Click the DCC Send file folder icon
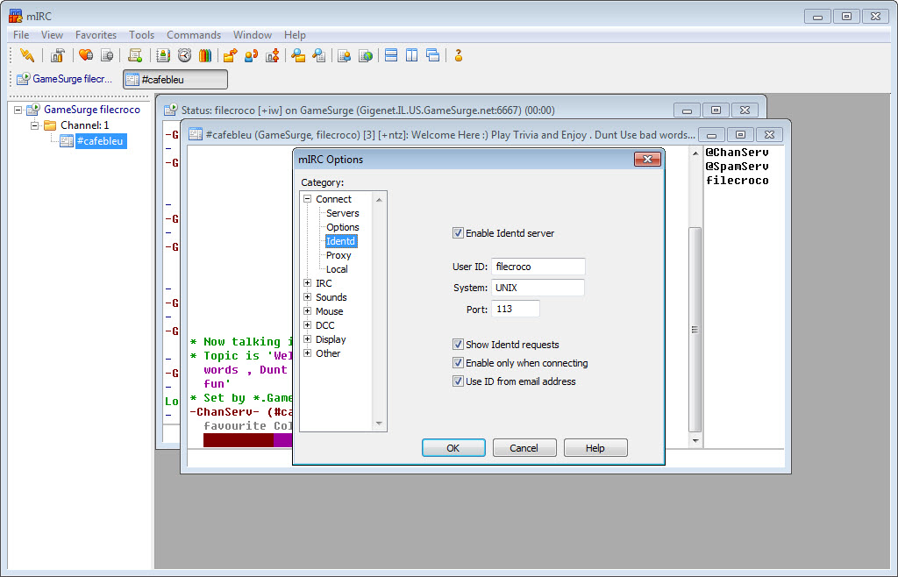This screenshot has width=898, height=577. point(231,55)
